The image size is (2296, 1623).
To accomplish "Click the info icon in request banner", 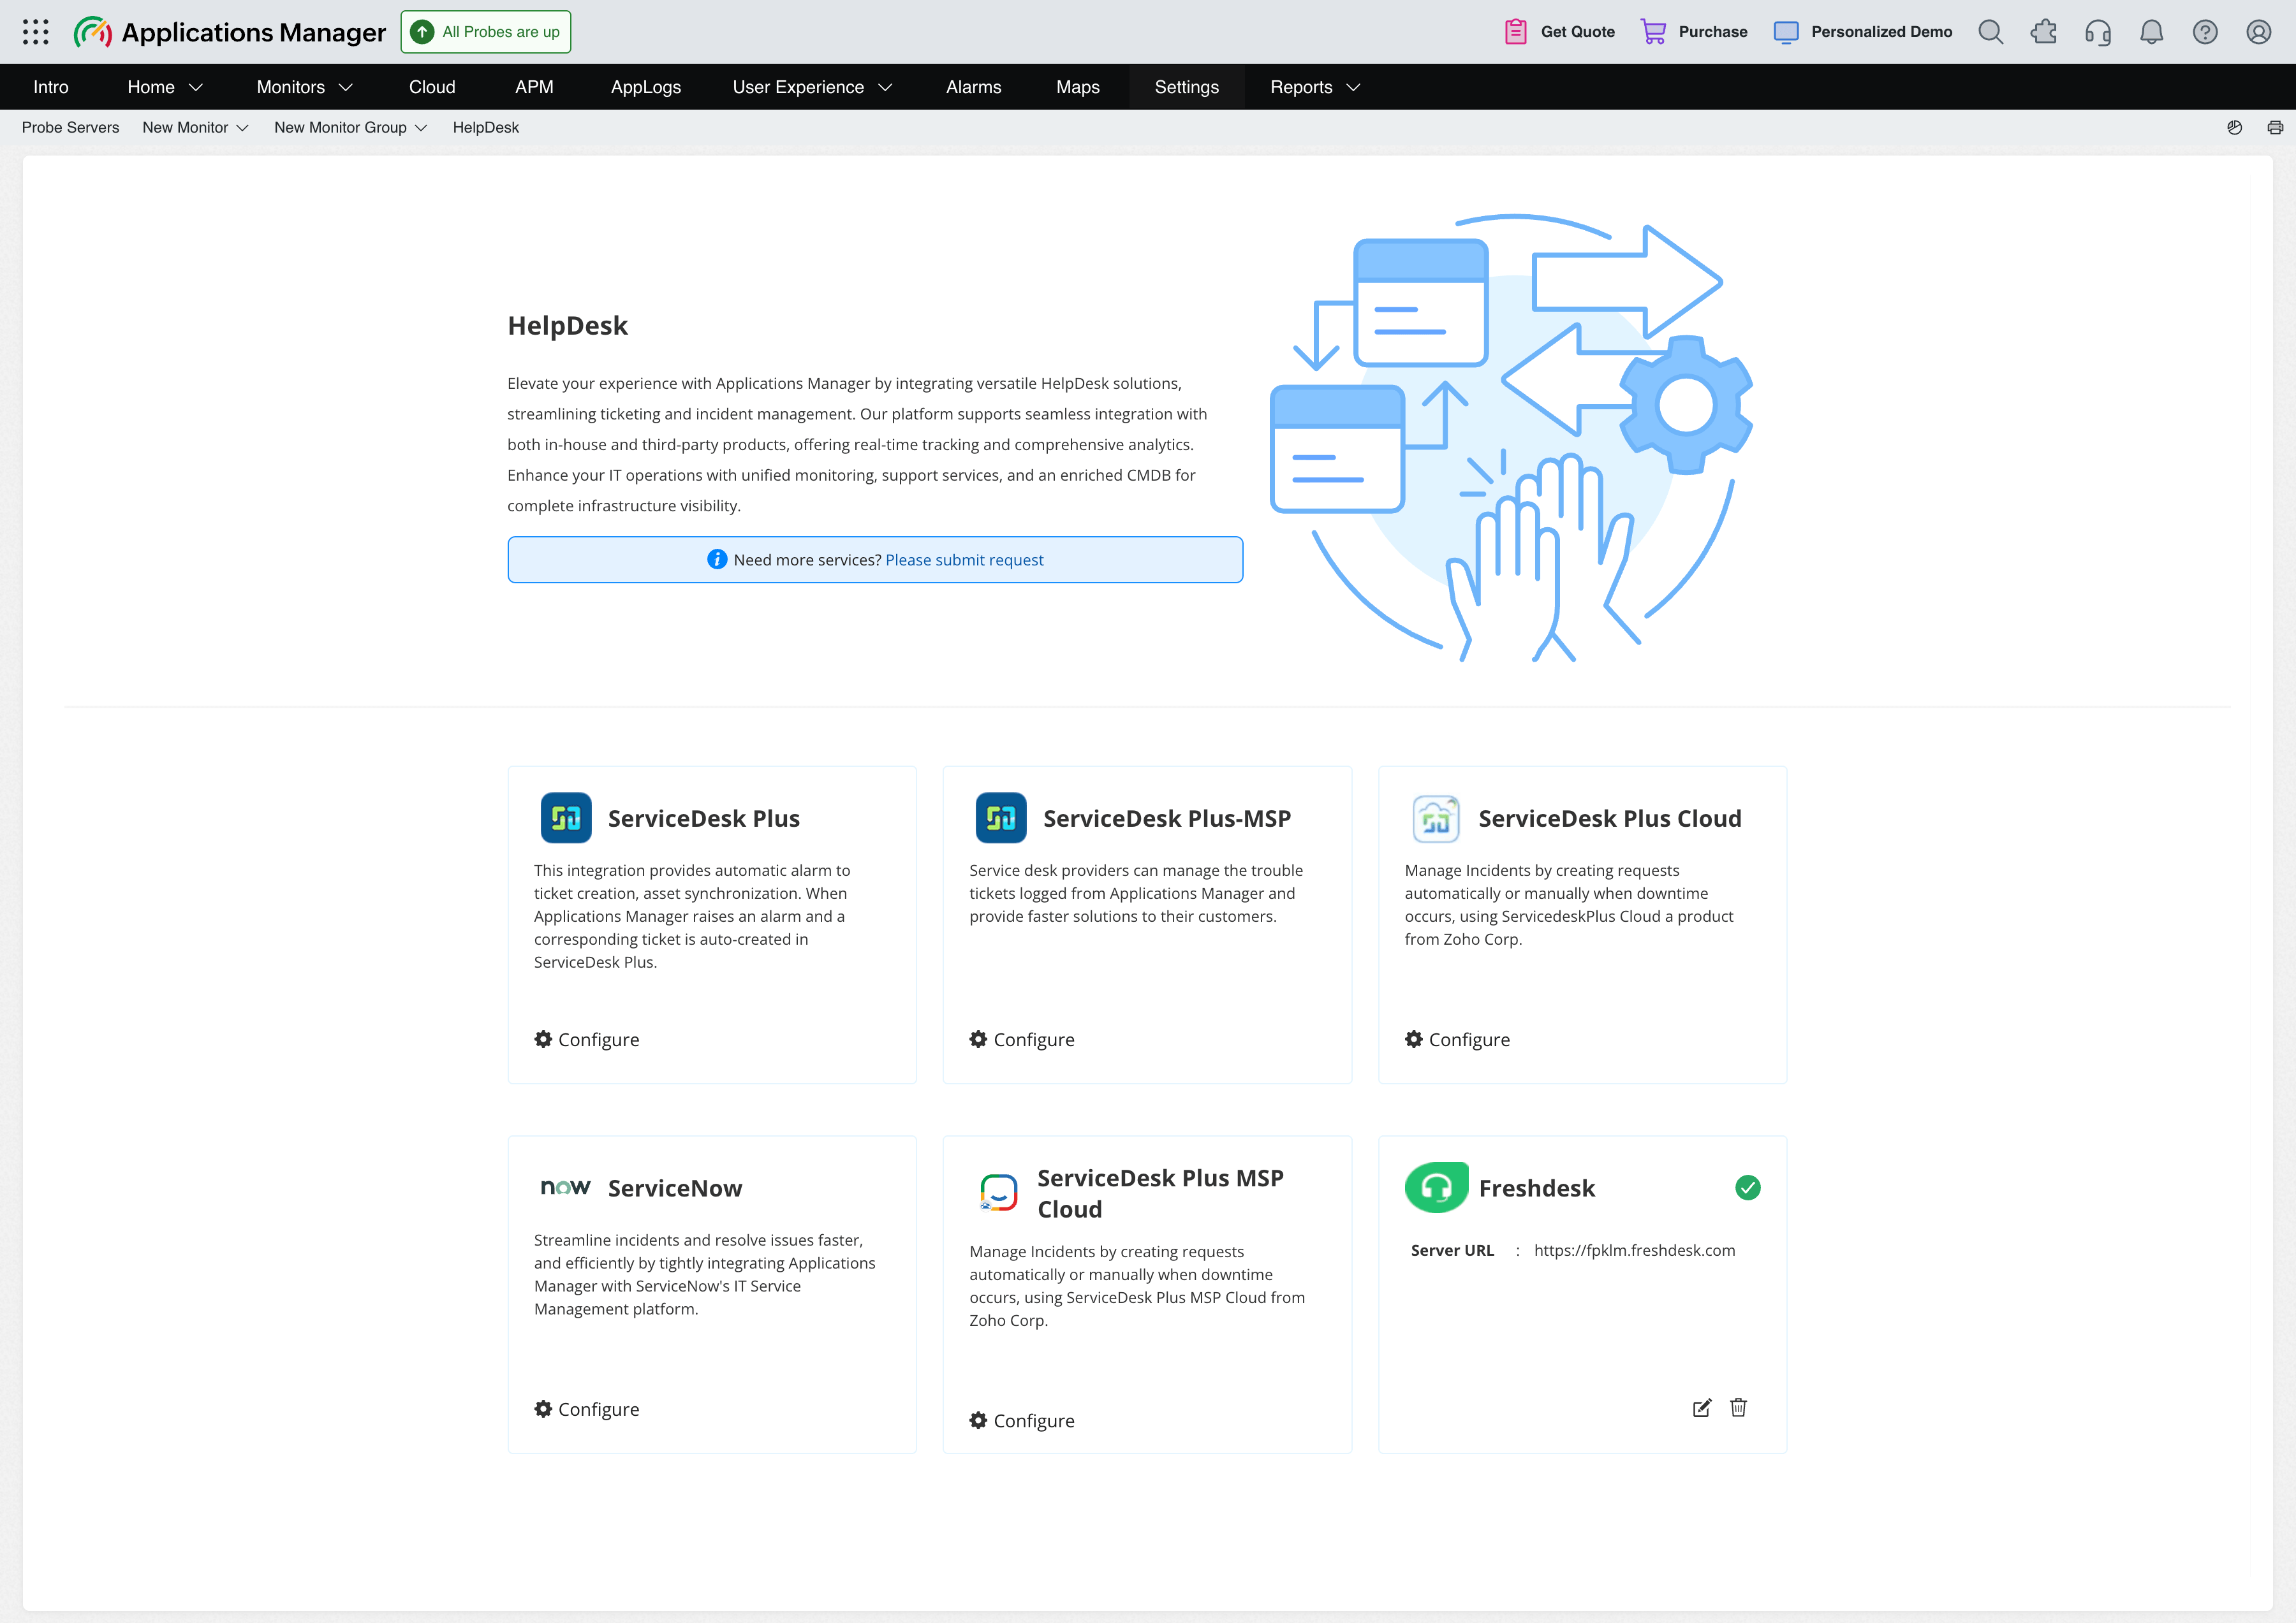I will coord(717,560).
